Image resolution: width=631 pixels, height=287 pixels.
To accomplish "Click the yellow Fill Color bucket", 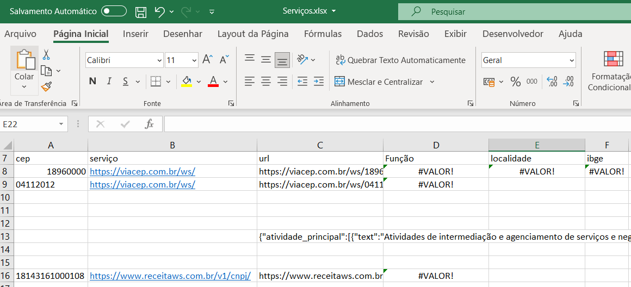I will tap(187, 82).
